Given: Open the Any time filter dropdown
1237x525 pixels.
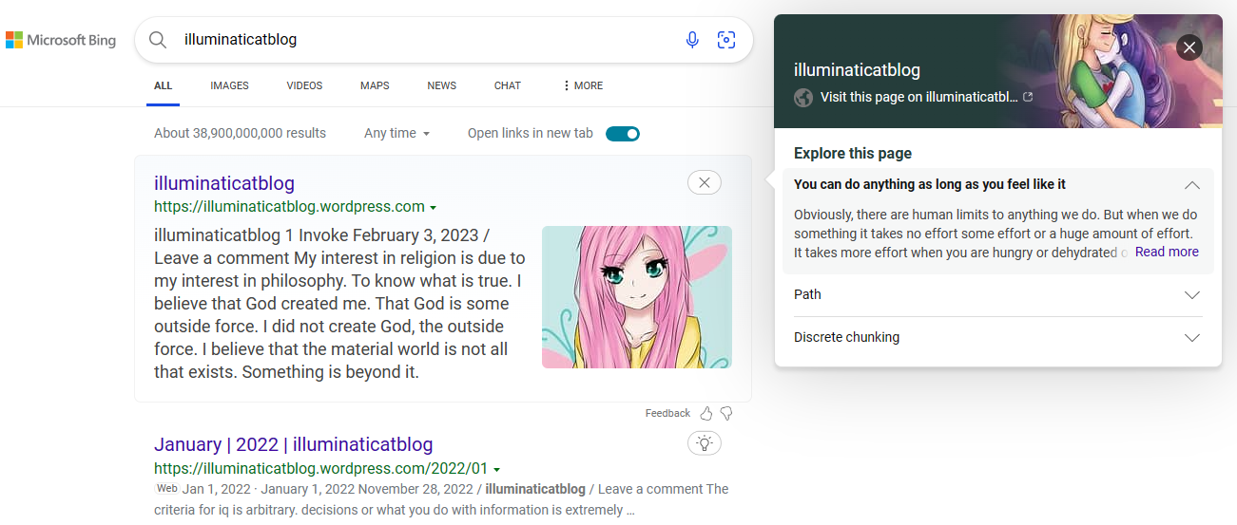Looking at the screenshot, I should pyautogui.click(x=397, y=133).
